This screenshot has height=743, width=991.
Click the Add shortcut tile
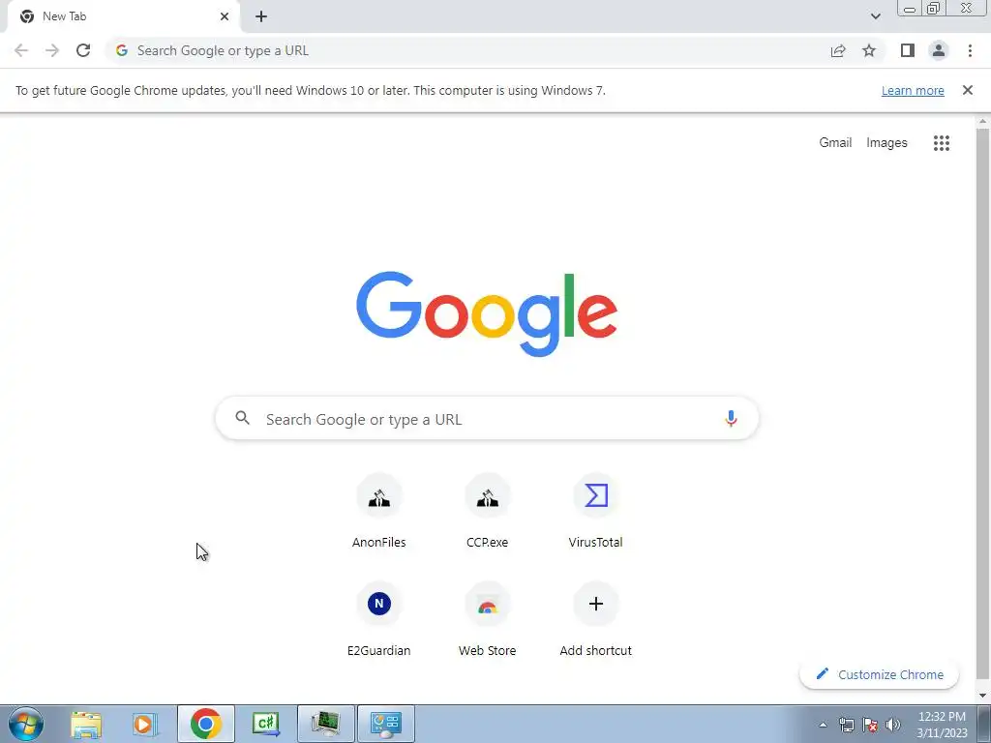(x=595, y=619)
